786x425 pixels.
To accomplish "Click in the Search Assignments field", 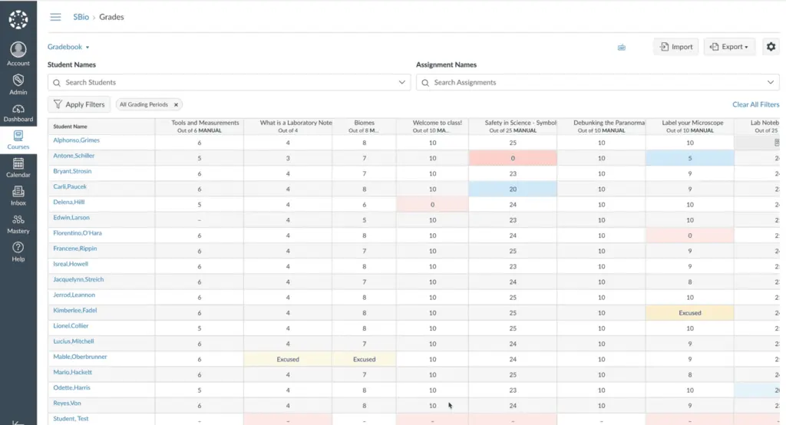I will click(597, 82).
